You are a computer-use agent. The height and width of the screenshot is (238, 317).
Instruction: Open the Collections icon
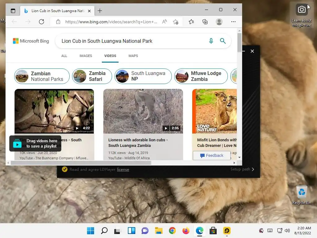tap(205, 22)
